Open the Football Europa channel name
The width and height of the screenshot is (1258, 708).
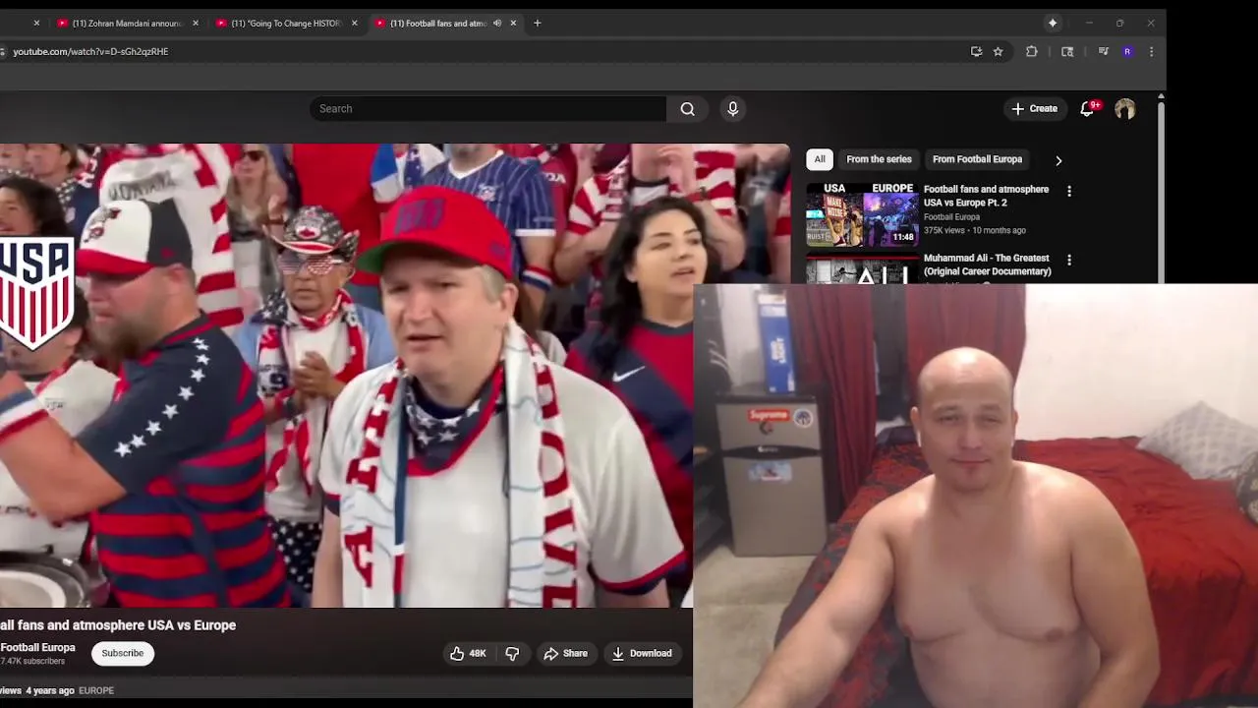[x=37, y=647]
